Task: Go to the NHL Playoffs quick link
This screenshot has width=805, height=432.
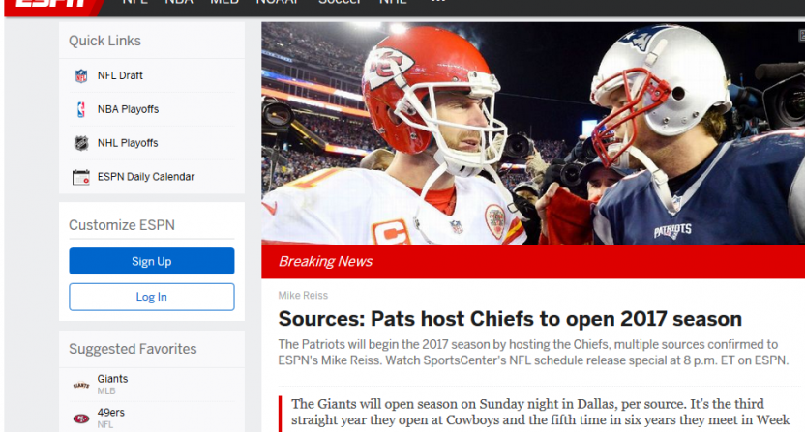Action: (128, 143)
